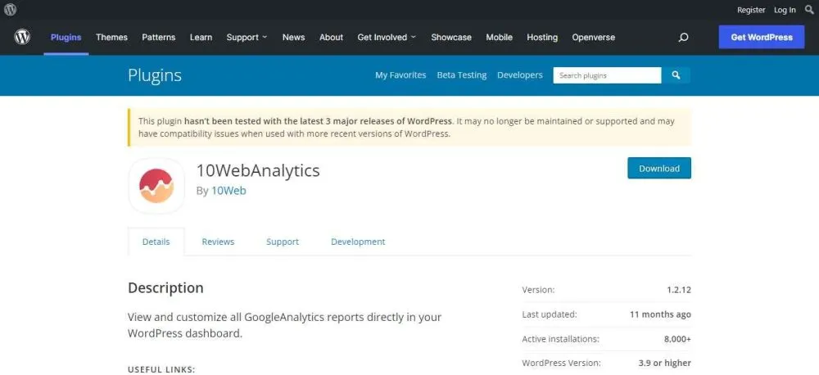This screenshot has width=819, height=375.
Task: Open the 10Web author link
Action: coord(229,191)
